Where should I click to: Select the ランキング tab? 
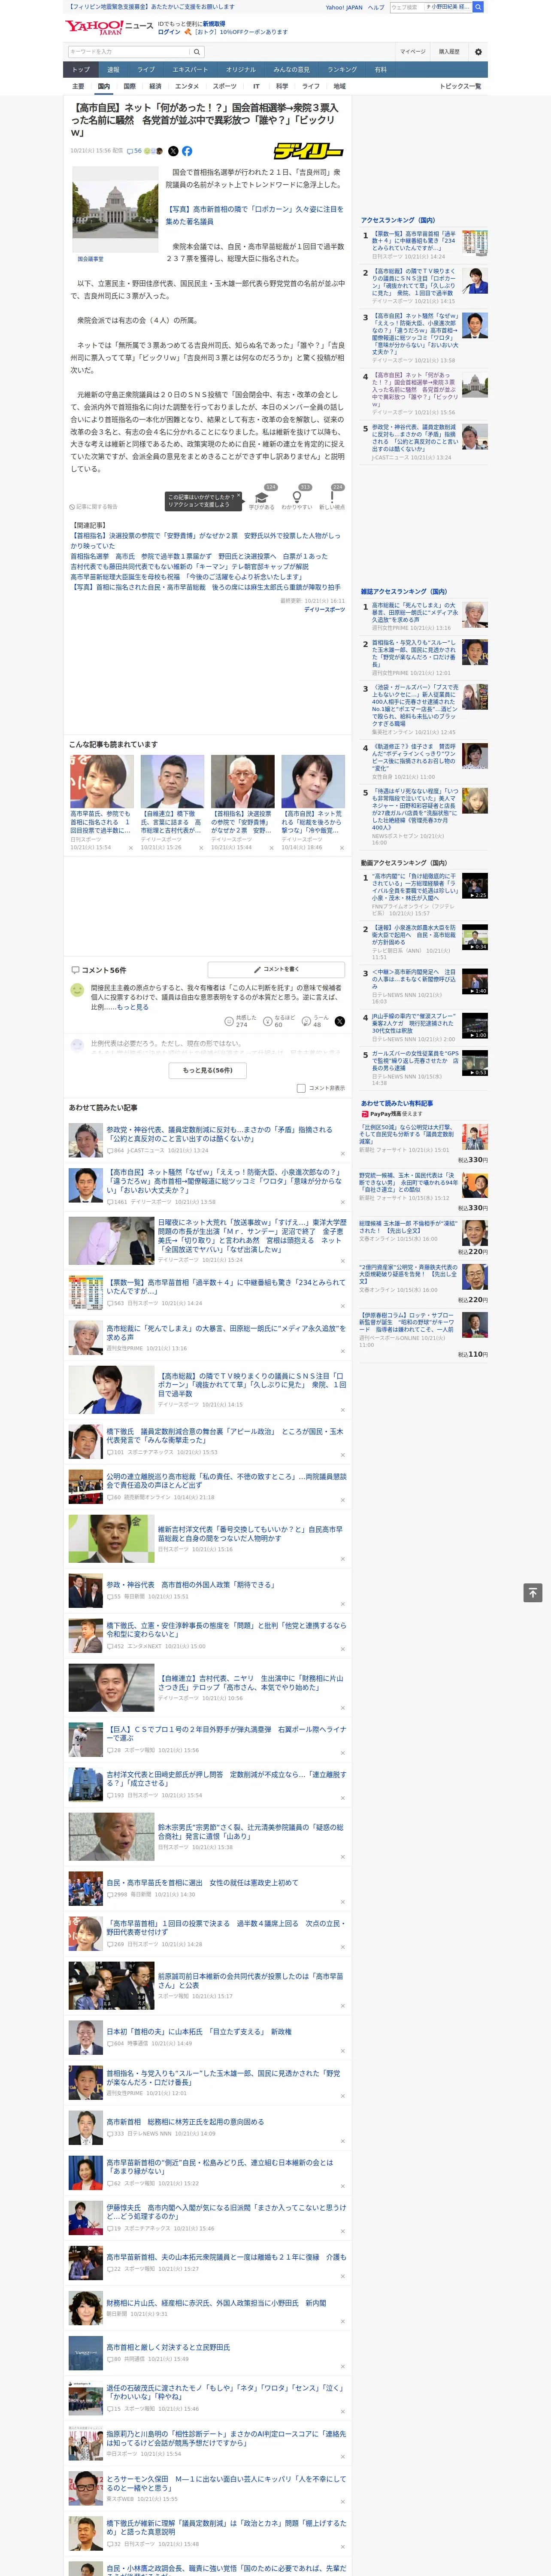(342, 70)
